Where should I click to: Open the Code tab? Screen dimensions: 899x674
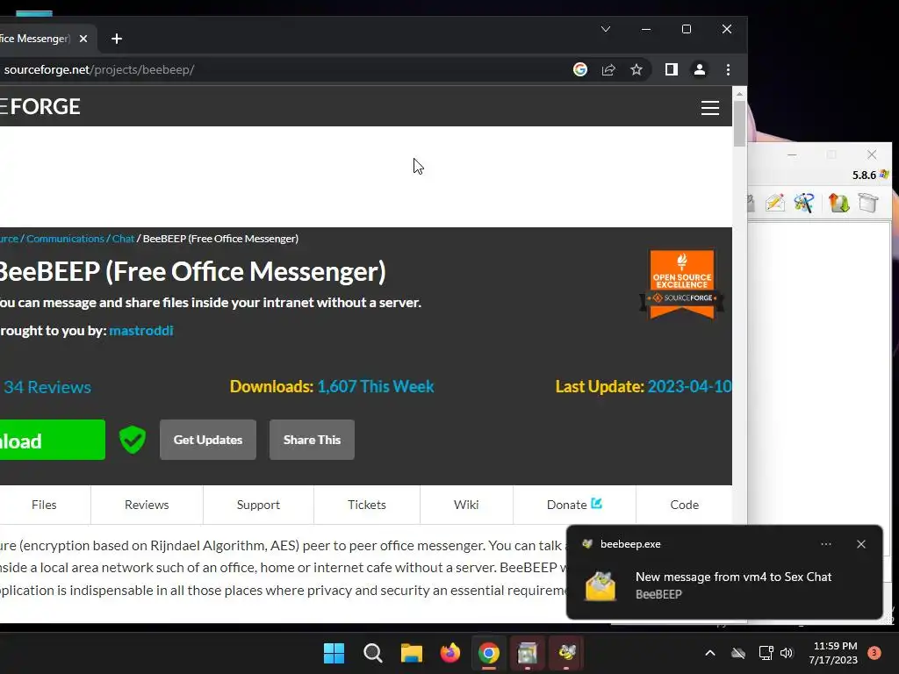pos(684,505)
